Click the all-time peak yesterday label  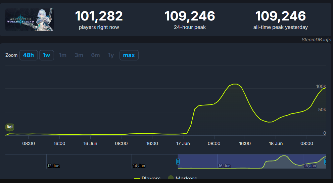pyautogui.click(x=281, y=28)
